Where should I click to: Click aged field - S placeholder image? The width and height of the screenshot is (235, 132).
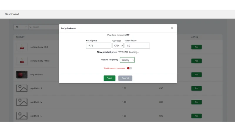click(x=22, y=88)
